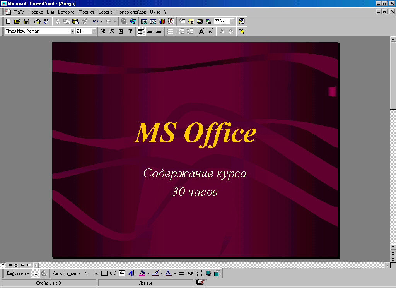The image size is (396, 288).
Task: Insert a Microsoft Excel worksheet
Action: click(153, 21)
